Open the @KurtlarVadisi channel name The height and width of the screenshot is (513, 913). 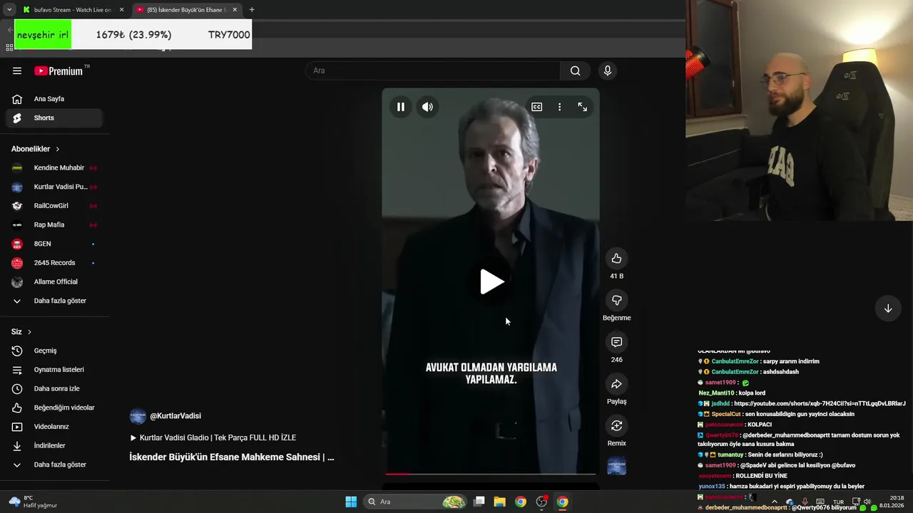175,416
